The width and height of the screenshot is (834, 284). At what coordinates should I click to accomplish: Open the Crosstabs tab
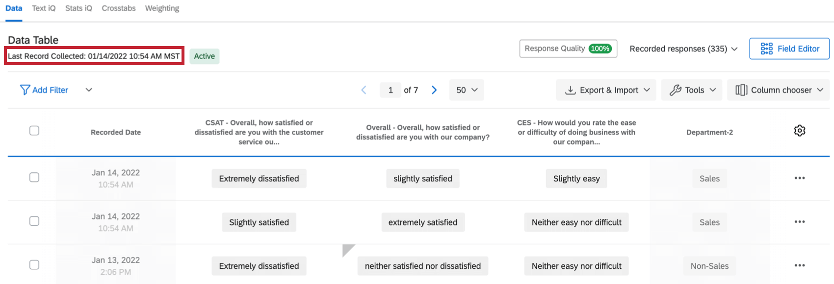118,8
